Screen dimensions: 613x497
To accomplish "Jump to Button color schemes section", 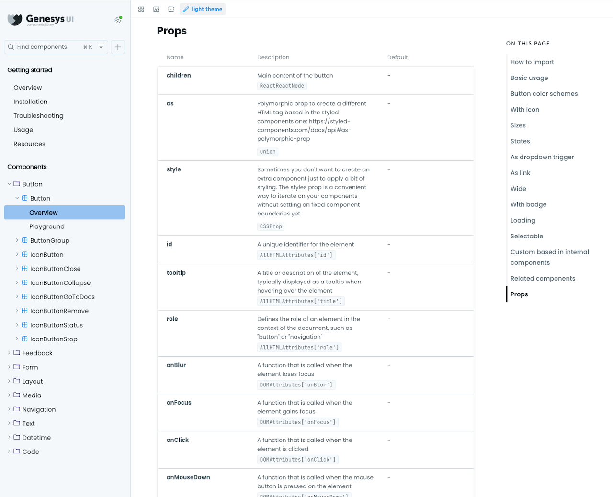I will 544,94.
